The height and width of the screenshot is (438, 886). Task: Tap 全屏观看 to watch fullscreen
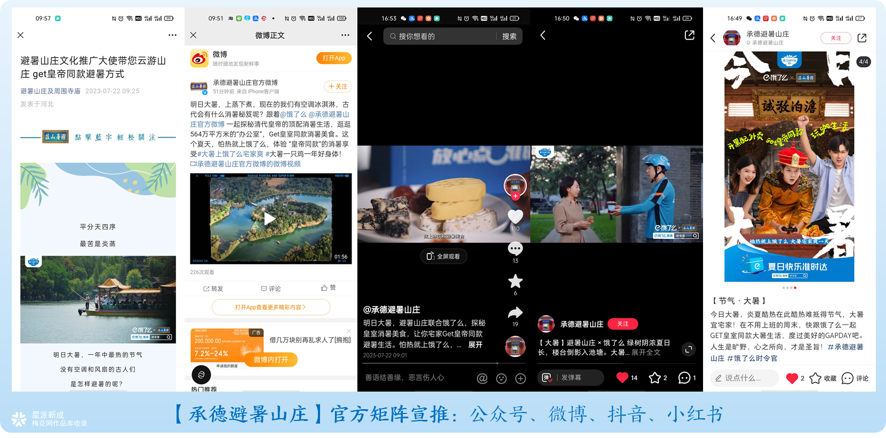[x=443, y=256]
